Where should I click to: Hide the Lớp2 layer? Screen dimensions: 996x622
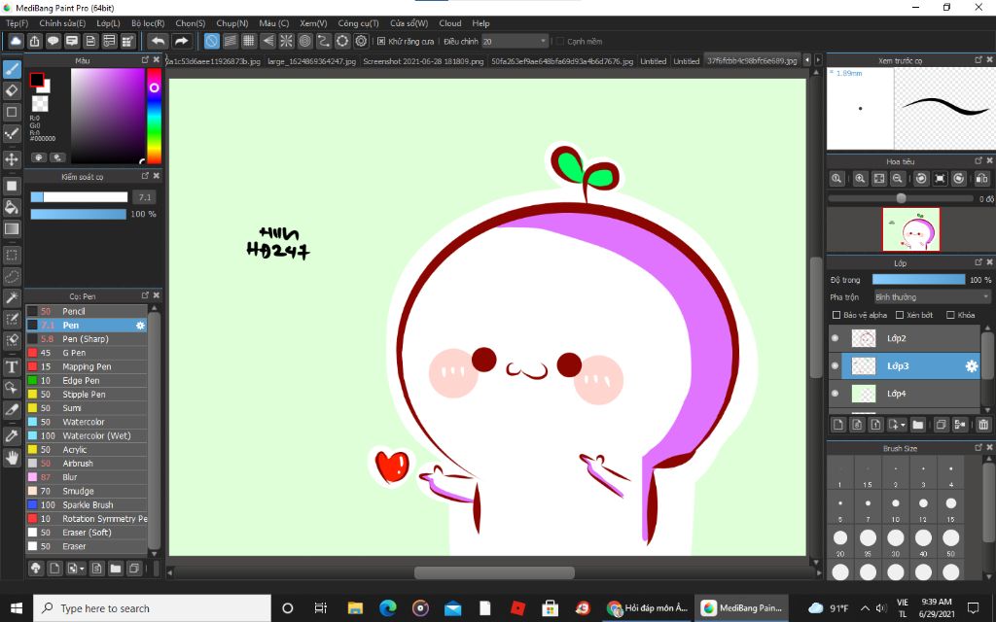[835, 338]
